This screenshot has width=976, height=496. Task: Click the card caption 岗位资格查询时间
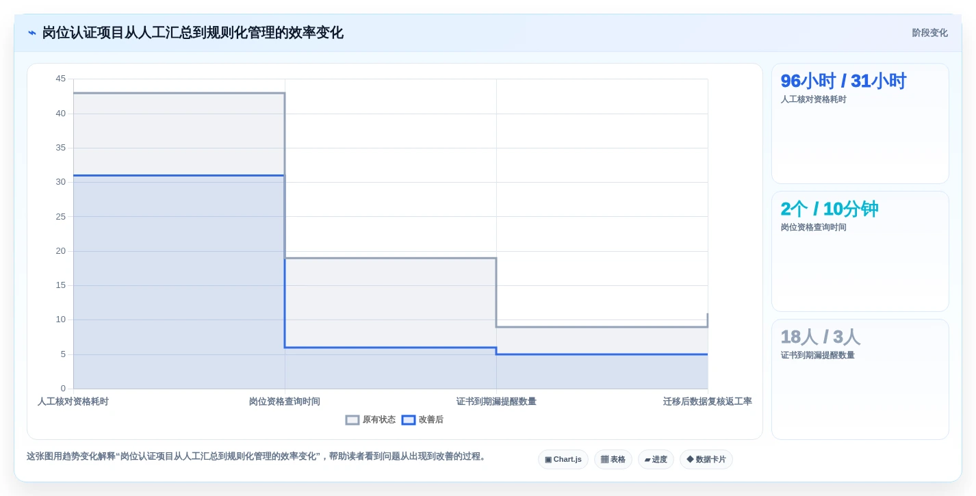coord(814,227)
